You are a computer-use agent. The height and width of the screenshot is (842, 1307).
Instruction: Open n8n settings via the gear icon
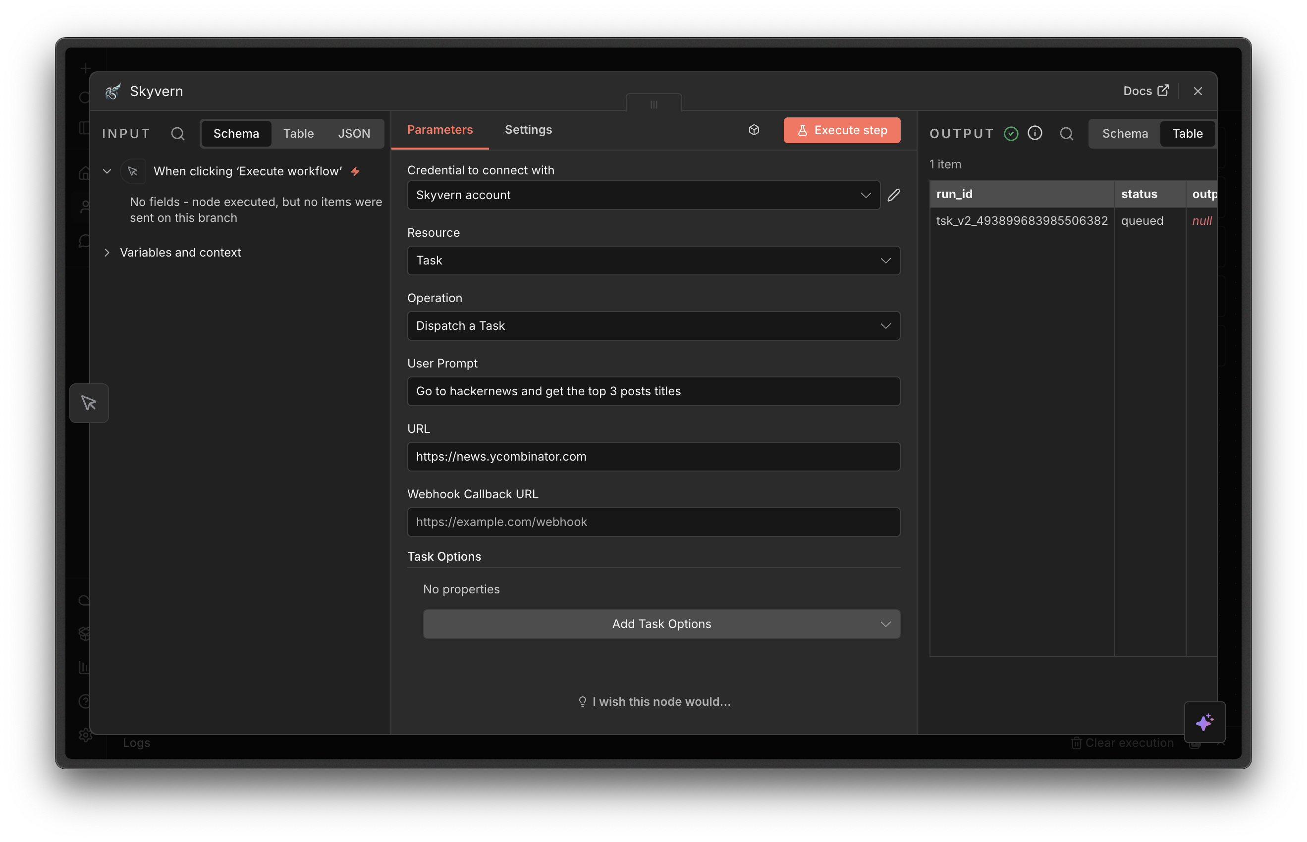(85, 735)
